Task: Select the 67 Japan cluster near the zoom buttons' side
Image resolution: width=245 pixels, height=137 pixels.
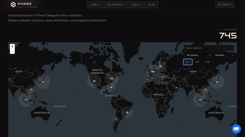Action: click(x=43, y=82)
